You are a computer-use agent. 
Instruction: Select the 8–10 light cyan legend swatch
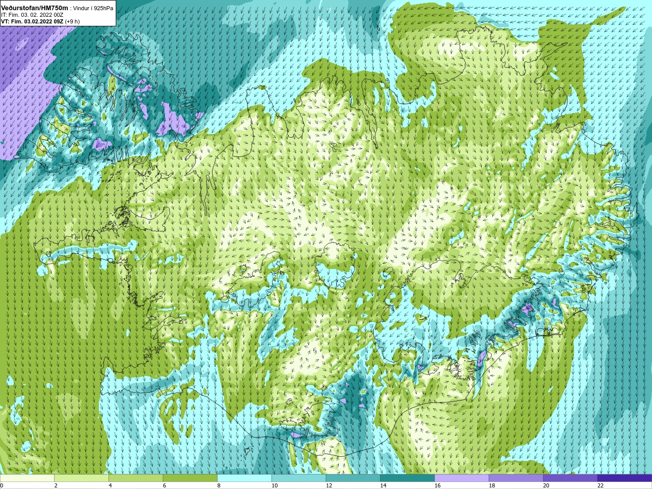(x=244, y=478)
